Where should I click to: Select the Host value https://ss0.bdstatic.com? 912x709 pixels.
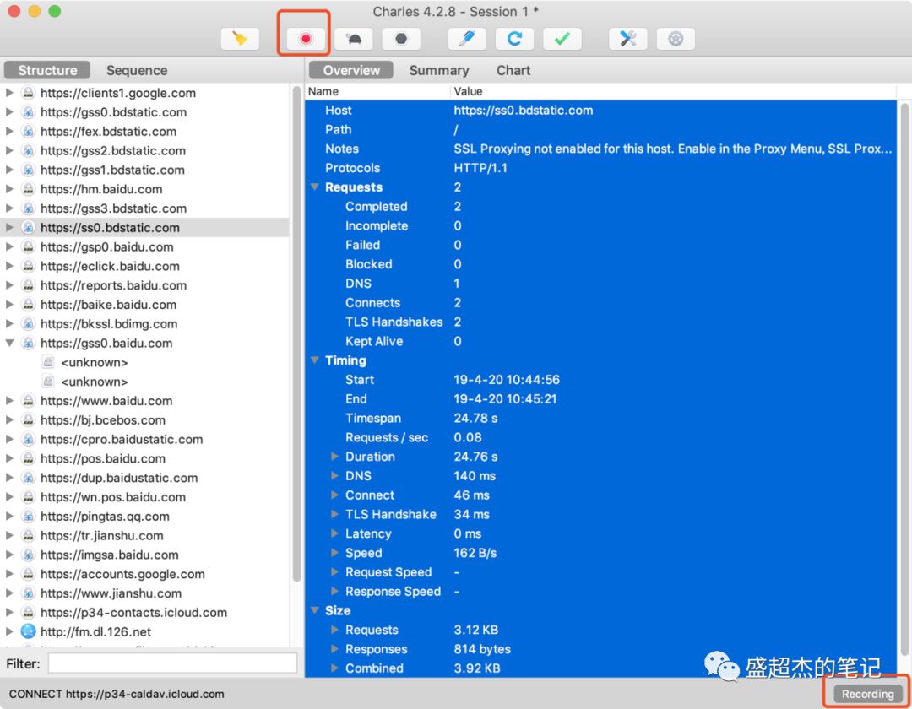[x=523, y=111]
